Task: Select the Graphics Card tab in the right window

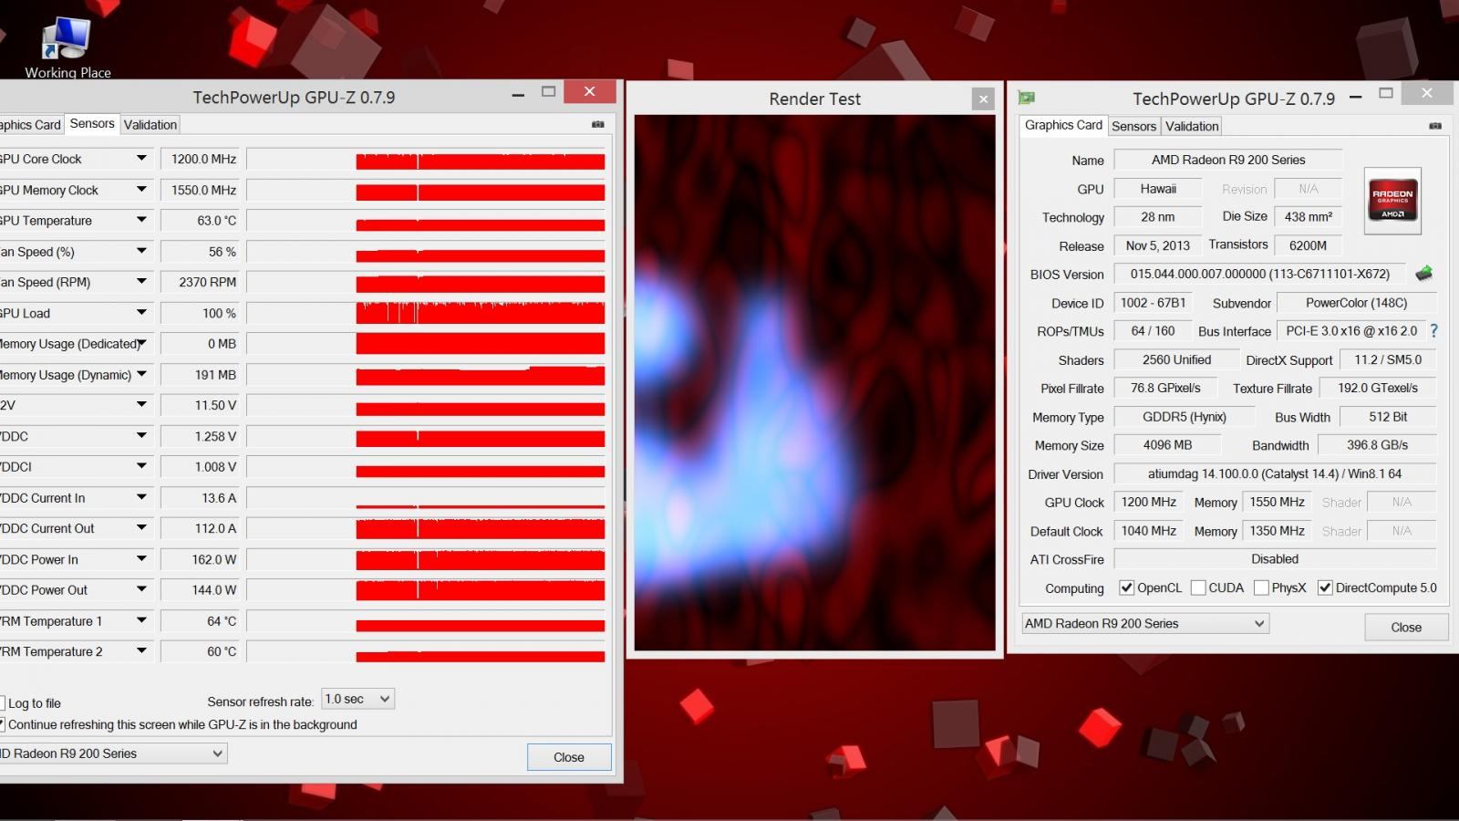Action: click(x=1063, y=125)
